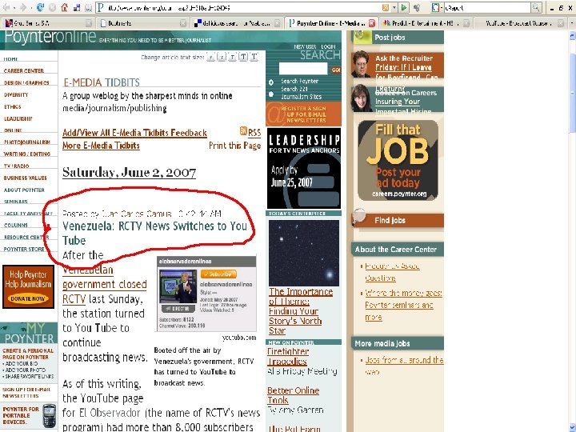
Task: Click the Print this Page link
Action: (x=234, y=146)
